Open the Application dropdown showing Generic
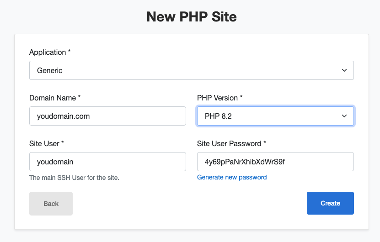The height and width of the screenshot is (242, 380). tap(192, 70)
